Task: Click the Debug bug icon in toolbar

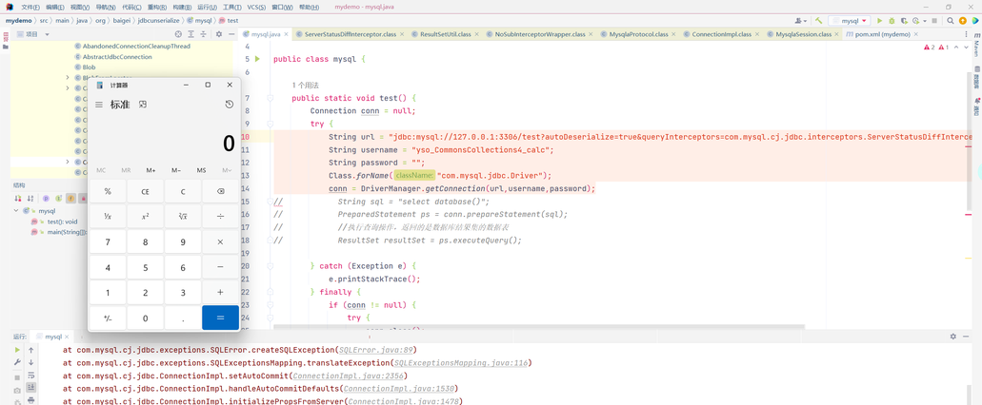Action: tap(892, 20)
